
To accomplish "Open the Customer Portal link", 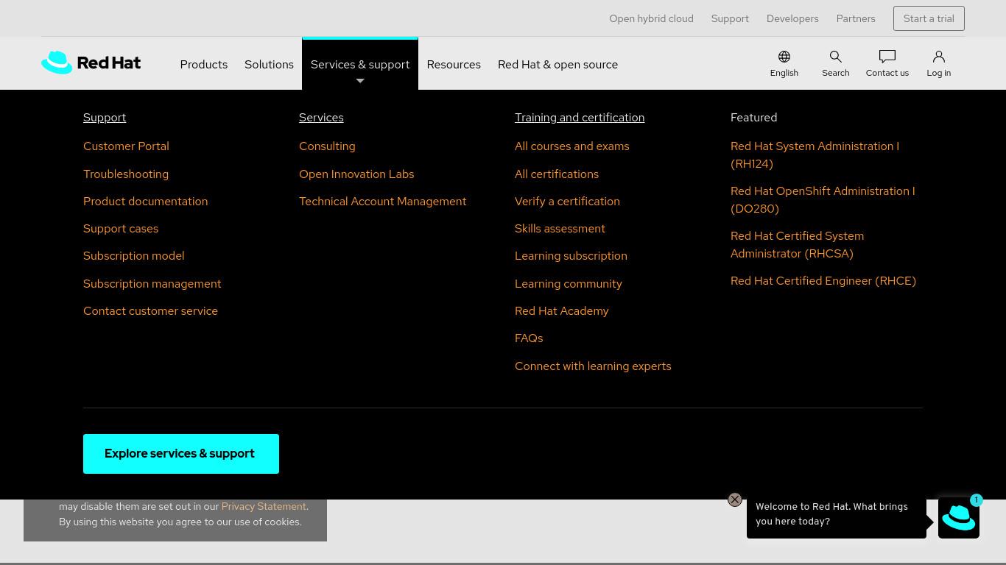I will (126, 146).
